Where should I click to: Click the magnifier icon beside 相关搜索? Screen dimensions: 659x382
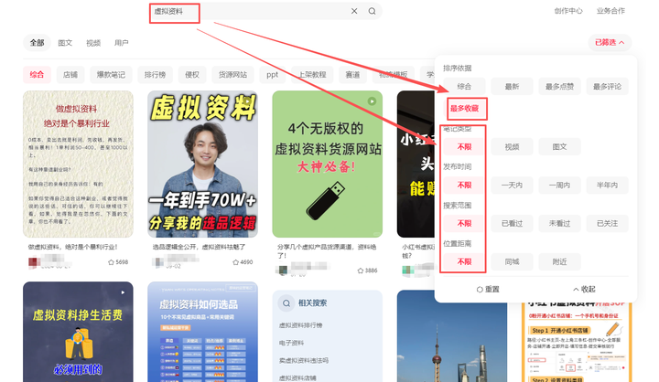pos(286,303)
